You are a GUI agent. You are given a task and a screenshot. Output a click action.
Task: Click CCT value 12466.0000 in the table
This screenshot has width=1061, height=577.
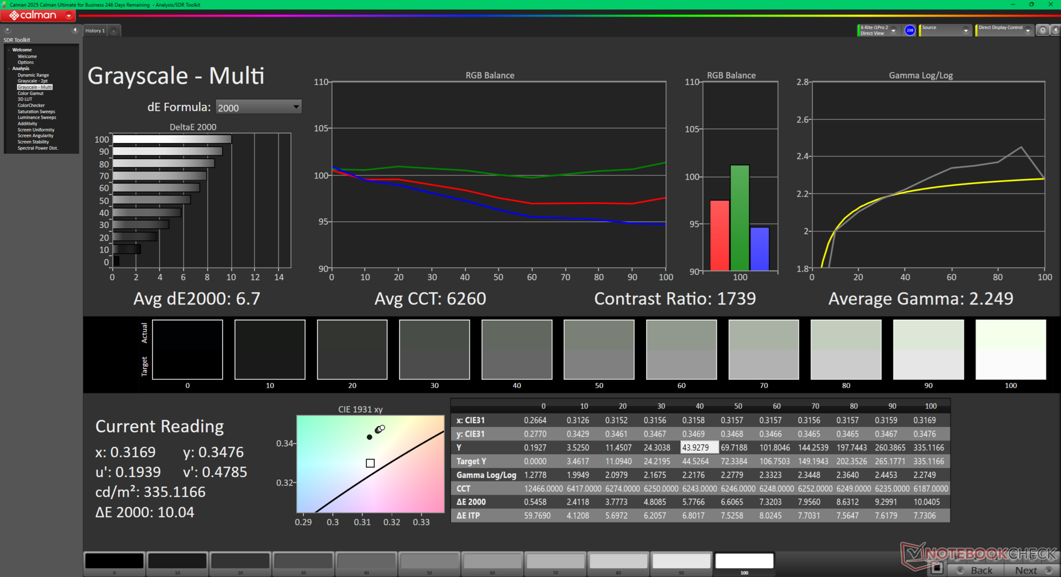543,489
